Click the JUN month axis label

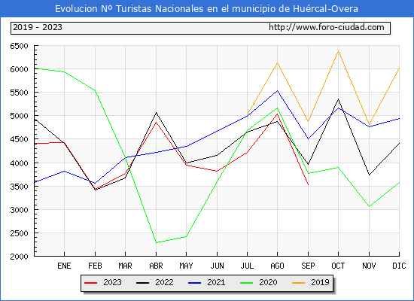coord(217,266)
